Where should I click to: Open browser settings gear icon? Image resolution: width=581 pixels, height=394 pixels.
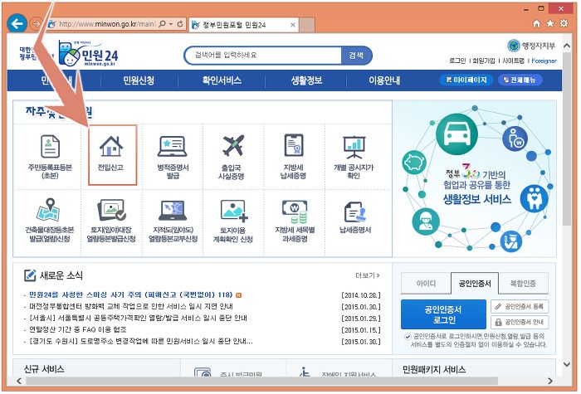click(564, 23)
